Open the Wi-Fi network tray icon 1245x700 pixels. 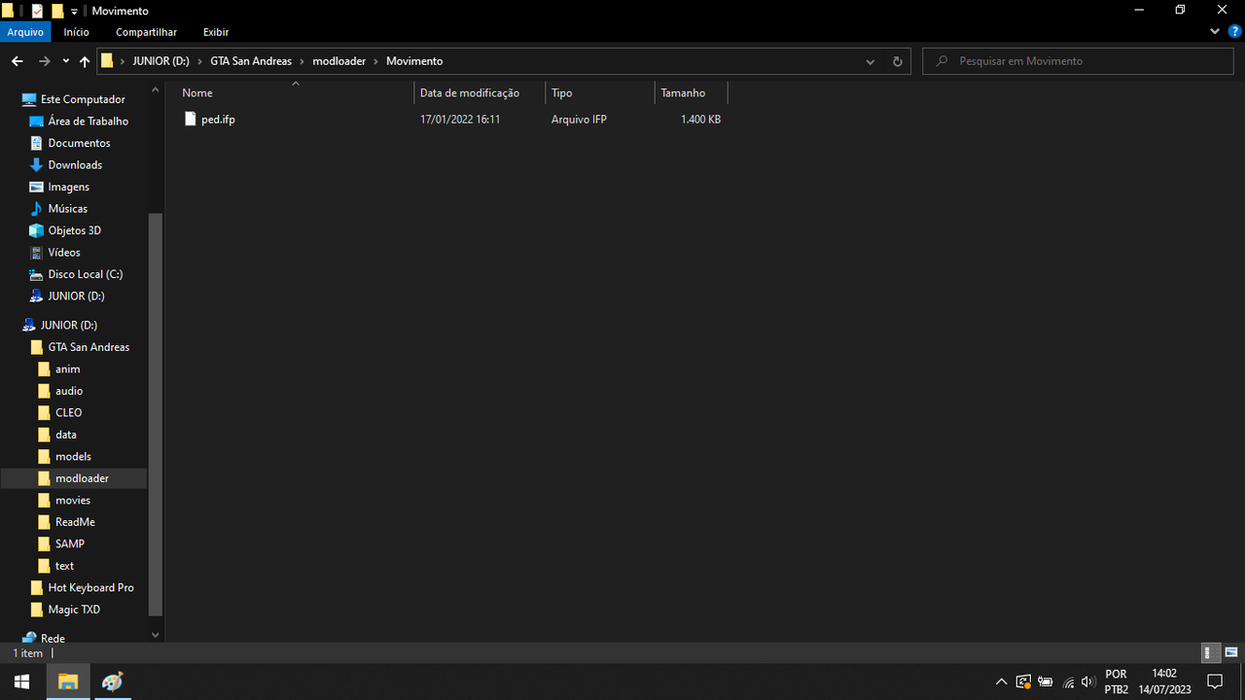point(1068,682)
